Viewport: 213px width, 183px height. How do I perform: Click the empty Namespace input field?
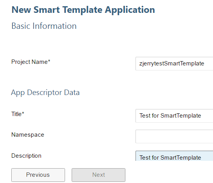tap(174, 136)
